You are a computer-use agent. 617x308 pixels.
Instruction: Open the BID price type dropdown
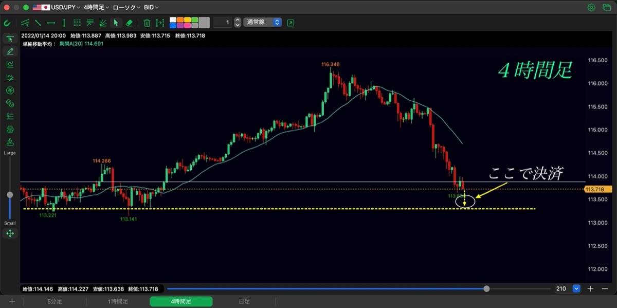[151, 7]
